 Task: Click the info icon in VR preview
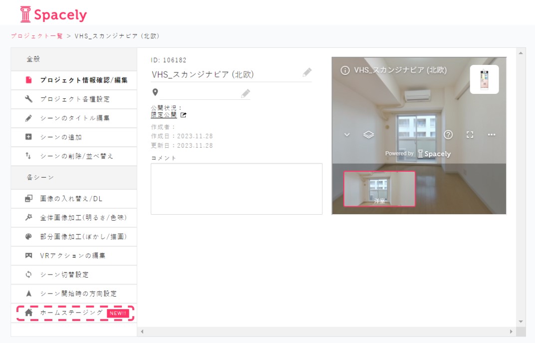345,71
